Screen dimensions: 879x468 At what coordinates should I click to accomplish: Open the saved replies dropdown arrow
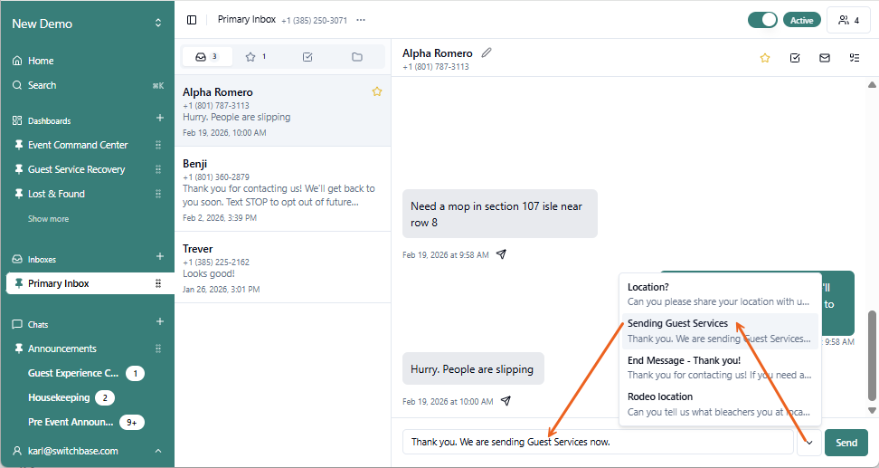pos(808,443)
